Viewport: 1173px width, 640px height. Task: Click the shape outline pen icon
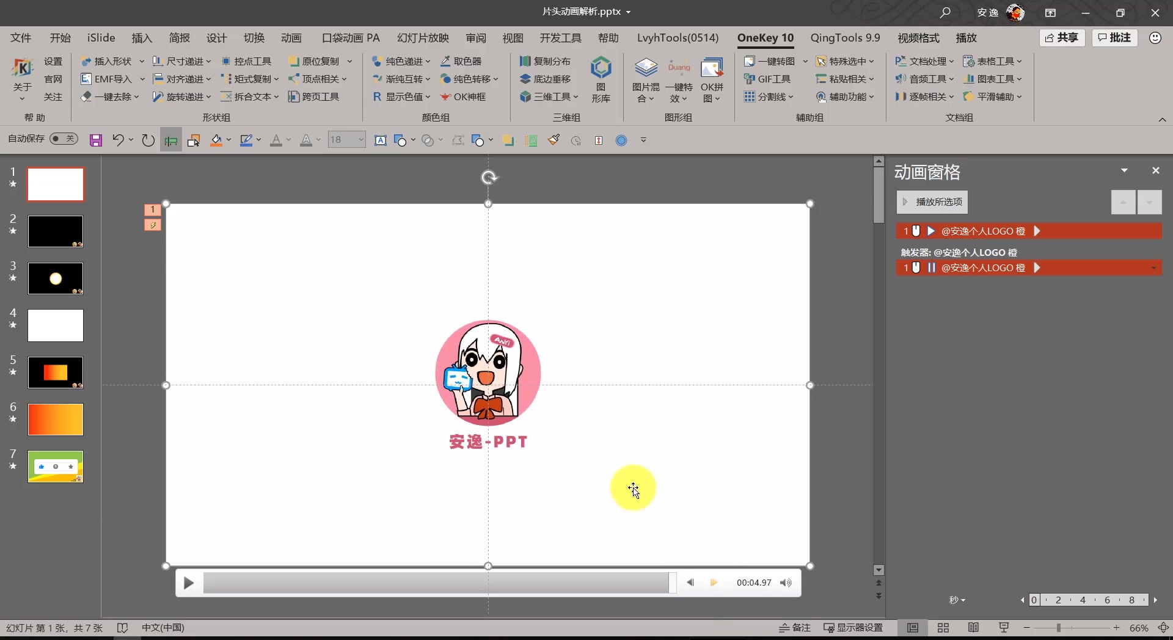click(246, 140)
